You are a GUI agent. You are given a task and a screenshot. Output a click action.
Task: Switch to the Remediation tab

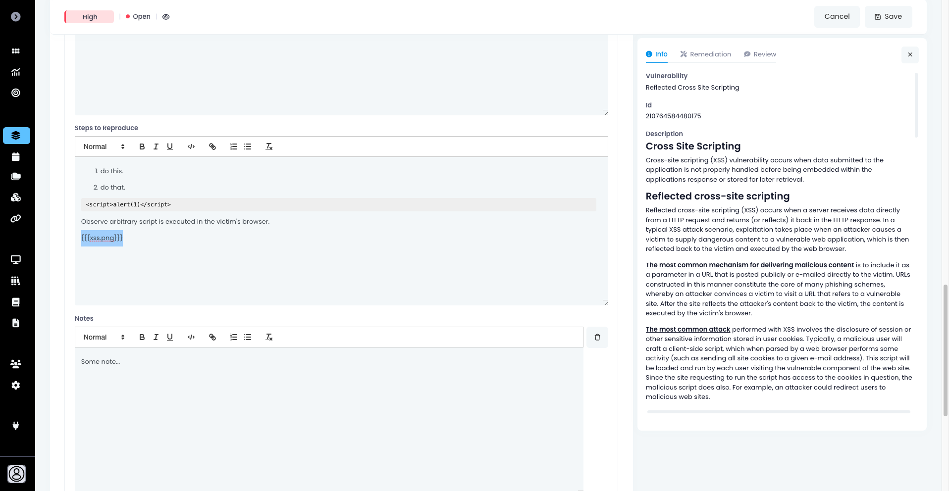pos(705,54)
